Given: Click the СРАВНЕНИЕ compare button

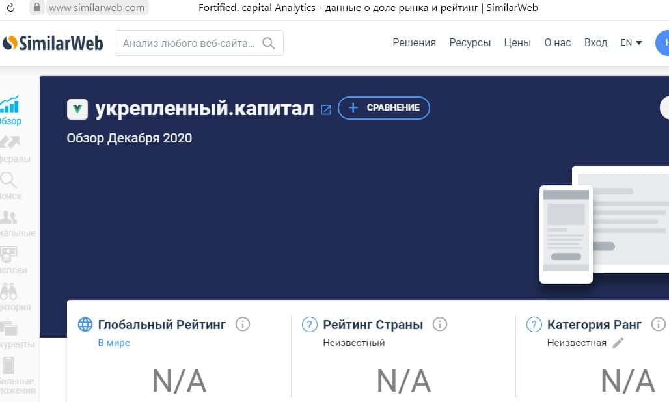Looking at the screenshot, I should point(383,108).
